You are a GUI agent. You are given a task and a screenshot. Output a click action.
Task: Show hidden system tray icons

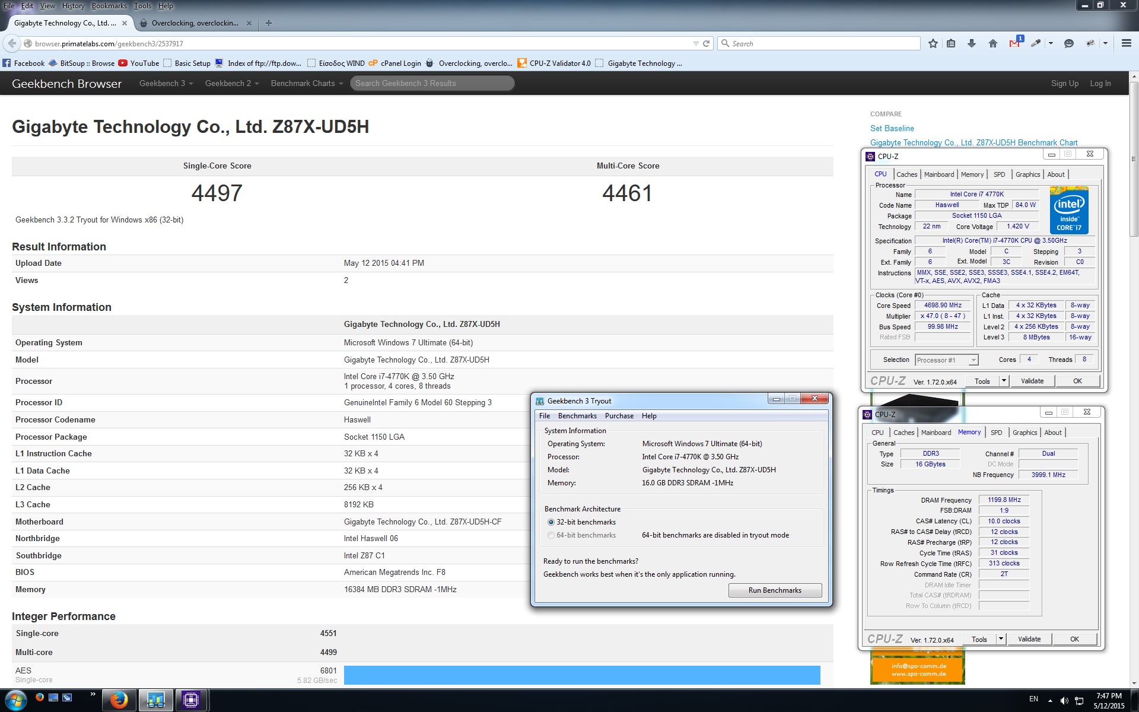pyautogui.click(x=1050, y=701)
